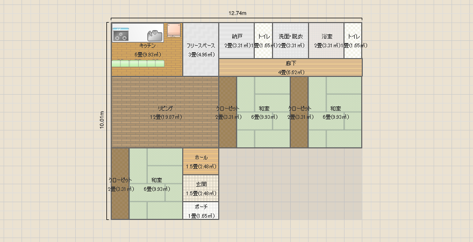
Task: Click the 12畳(19.87㎡) living room size
Action: point(166,117)
